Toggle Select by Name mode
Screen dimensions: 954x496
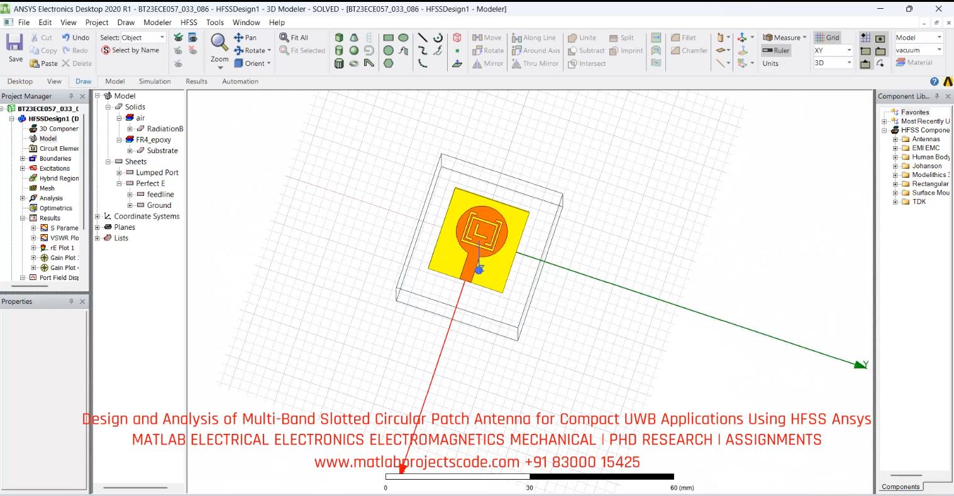tap(131, 50)
